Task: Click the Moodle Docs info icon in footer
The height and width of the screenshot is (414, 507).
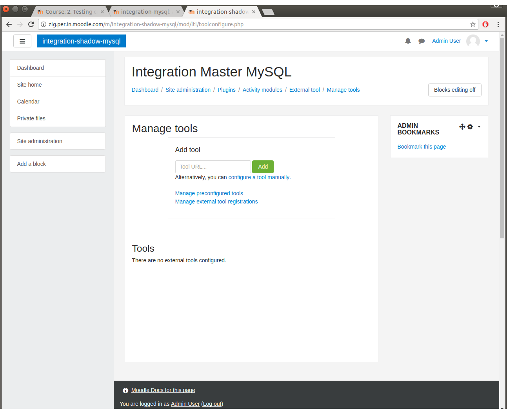Action: (125, 390)
